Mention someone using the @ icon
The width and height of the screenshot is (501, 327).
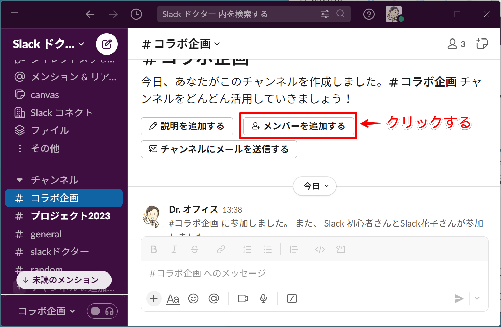[214, 299]
